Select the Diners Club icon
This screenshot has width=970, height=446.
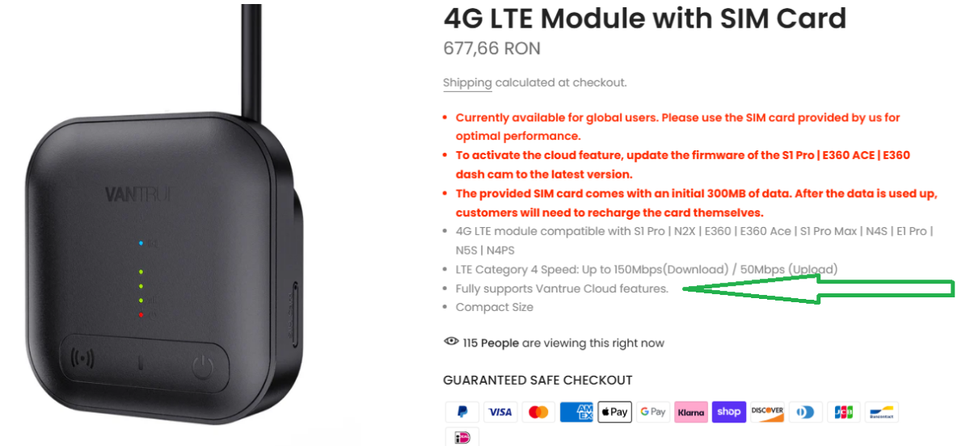[x=805, y=412]
